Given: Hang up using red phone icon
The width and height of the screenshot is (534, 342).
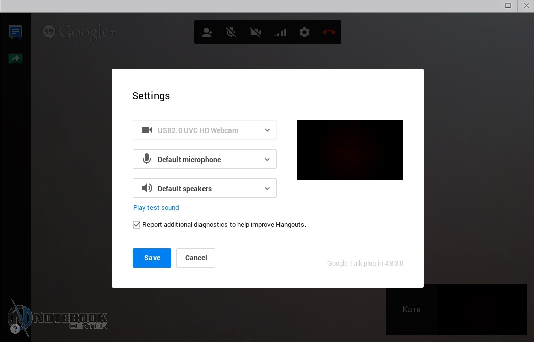Looking at the screenshot, I should click(x=328, y=32).
